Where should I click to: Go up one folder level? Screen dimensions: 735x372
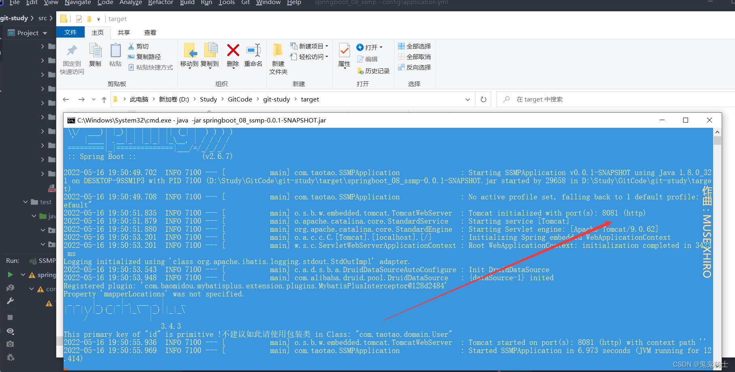(104, 99)
